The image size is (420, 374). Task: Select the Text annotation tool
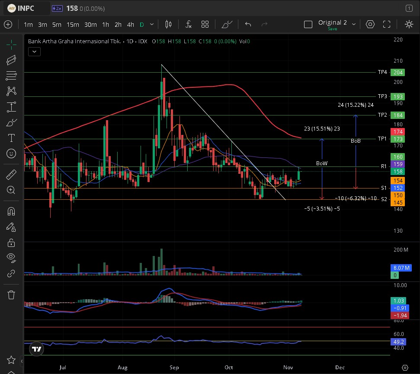[11, 138]
